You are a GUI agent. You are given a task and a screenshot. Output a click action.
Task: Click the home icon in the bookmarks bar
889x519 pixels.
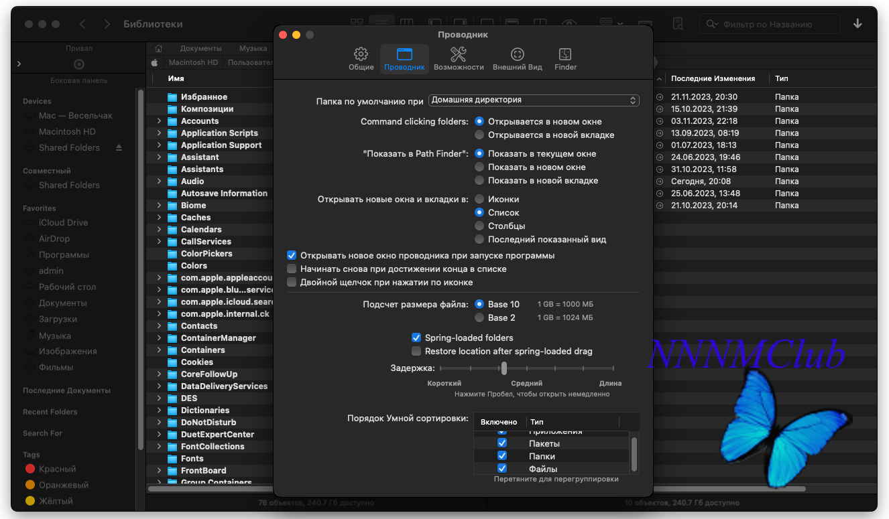point(159,48)
